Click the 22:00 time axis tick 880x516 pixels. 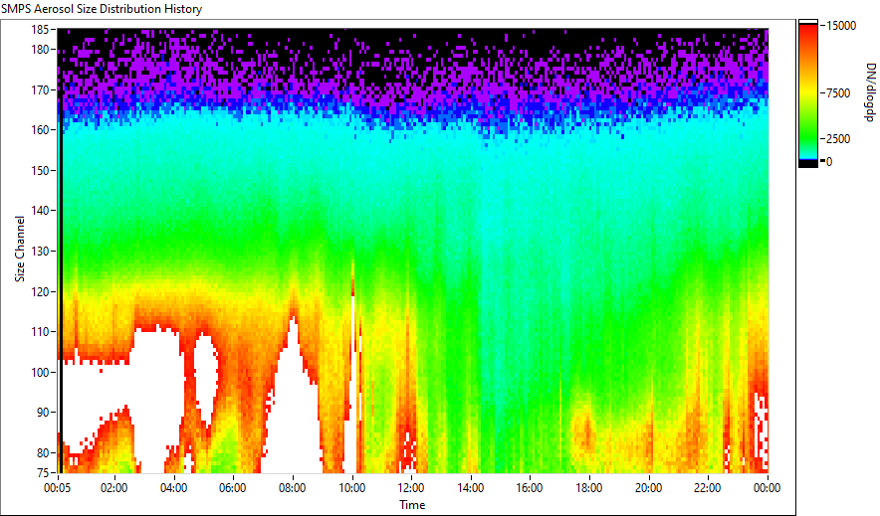coord(707,488)
